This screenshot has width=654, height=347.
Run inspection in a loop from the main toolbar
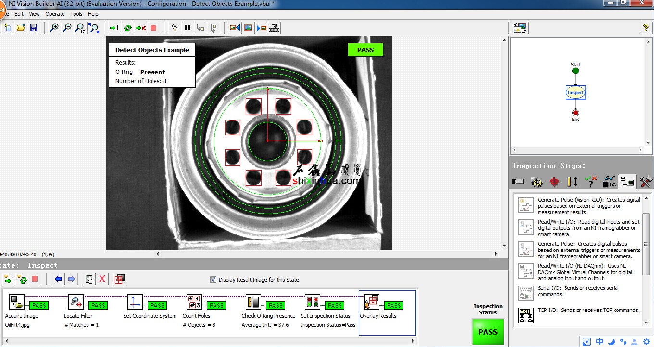coord(127,28)
